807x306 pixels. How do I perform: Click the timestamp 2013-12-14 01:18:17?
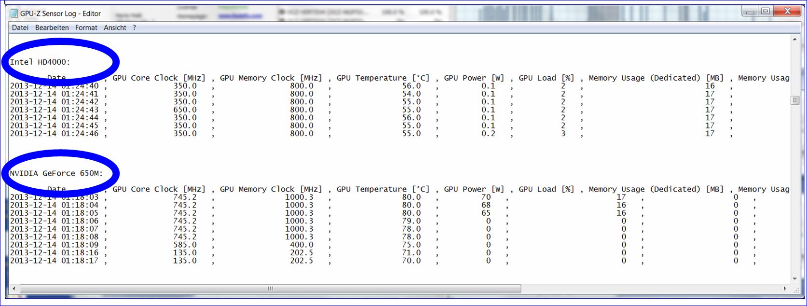tap(54, 261)
